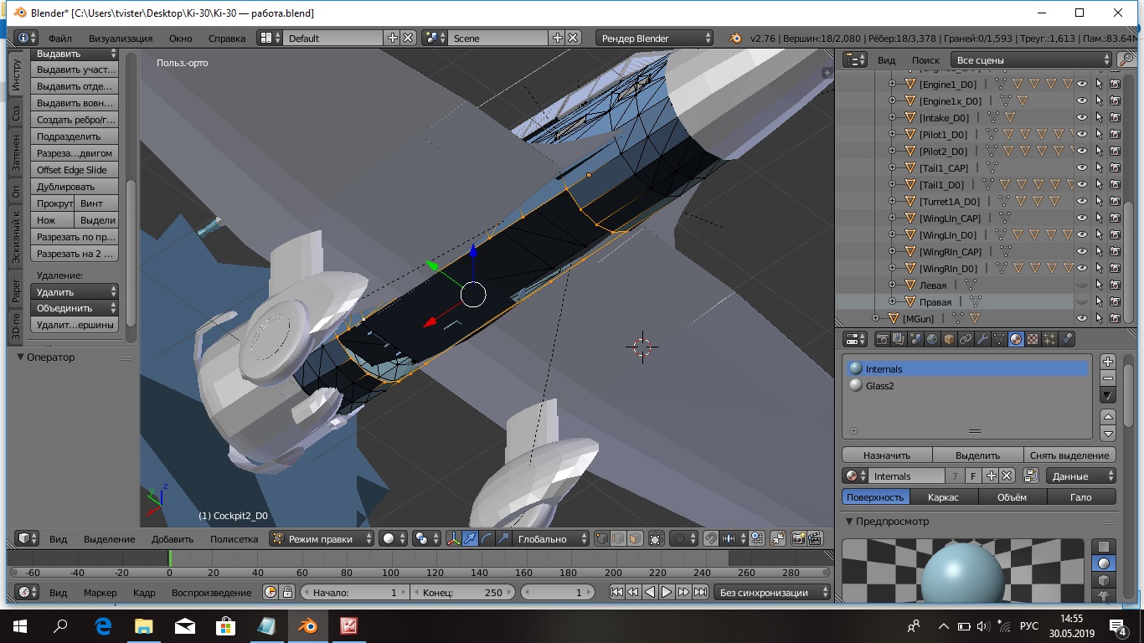Toggle visibility of the Tail1_CAP object

pyautogui.click(x=1082, y=167)
